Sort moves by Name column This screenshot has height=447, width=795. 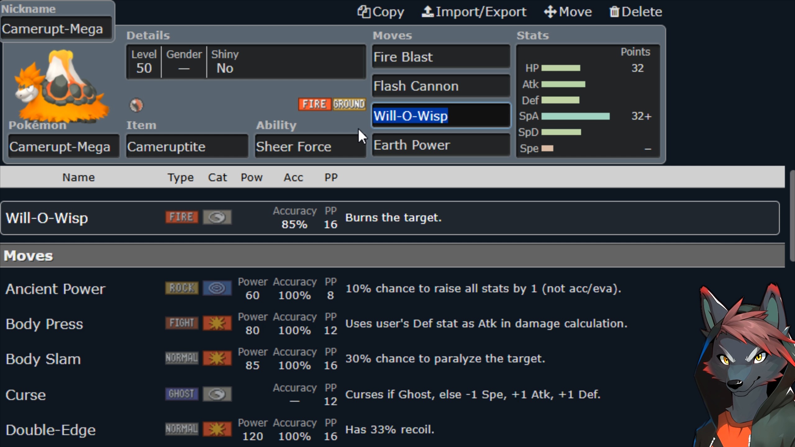pyautogui.click(x=79, y=177)
